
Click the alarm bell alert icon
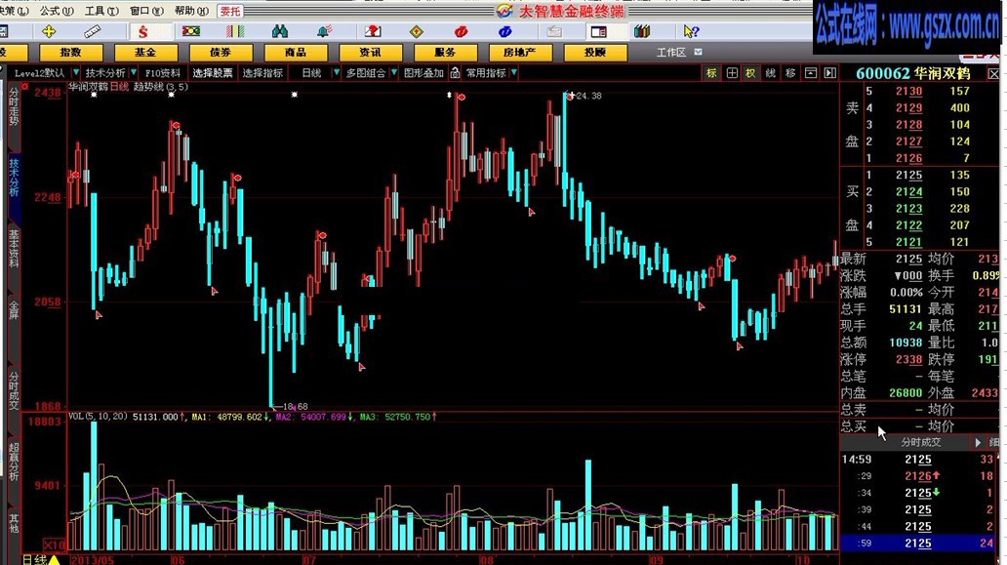click(324, 31)
